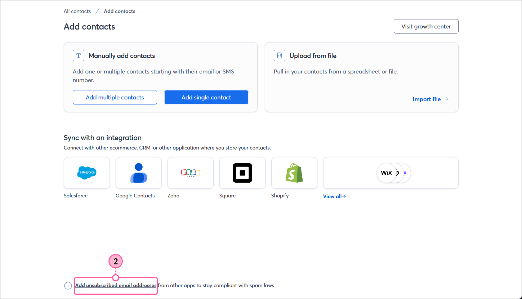Screen dimensions: 522x299
Task: Click the small purple dot icon near Wix
Action: pyautogui.click(x=405, y=173)
